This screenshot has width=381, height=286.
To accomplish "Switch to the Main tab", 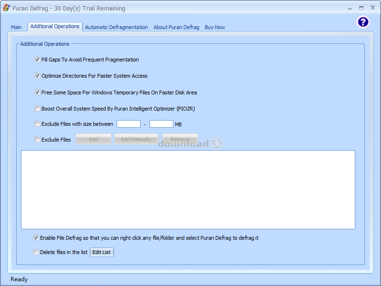I will click(16, 27).
